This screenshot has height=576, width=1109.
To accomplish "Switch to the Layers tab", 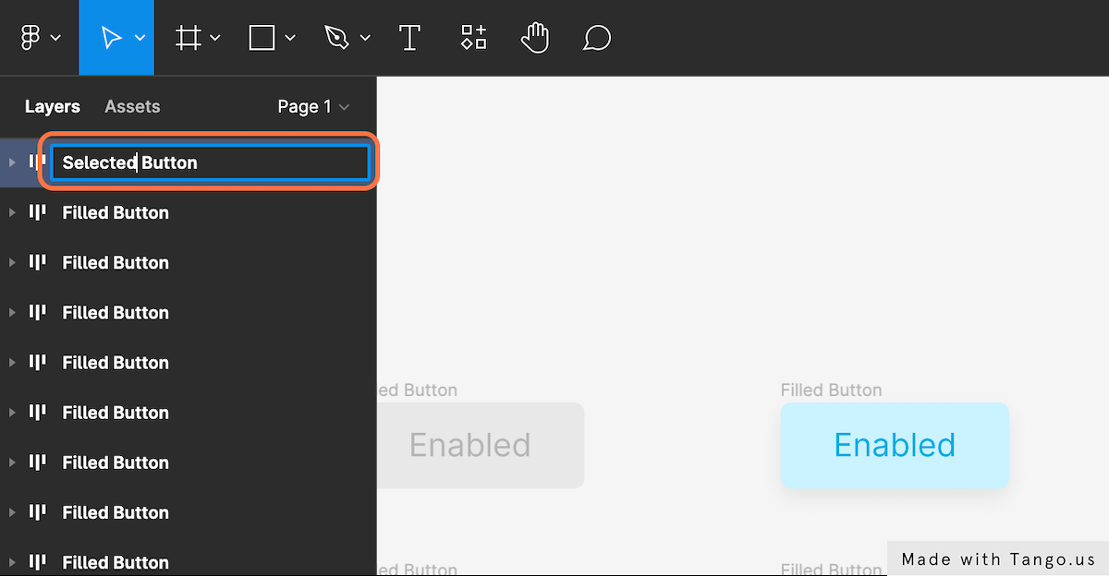I will [53, 107].
